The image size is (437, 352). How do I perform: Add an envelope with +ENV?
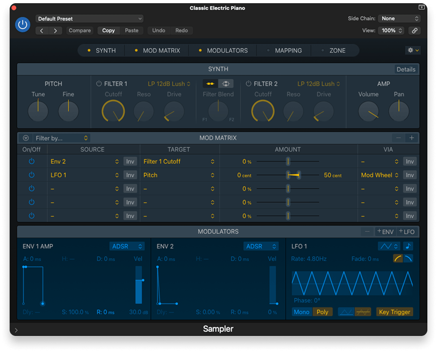point(385,232)
